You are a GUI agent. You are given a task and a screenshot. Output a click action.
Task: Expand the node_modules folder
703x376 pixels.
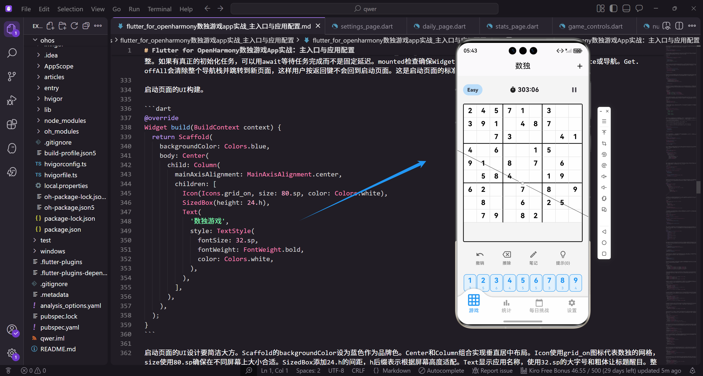tap(65, 121)
